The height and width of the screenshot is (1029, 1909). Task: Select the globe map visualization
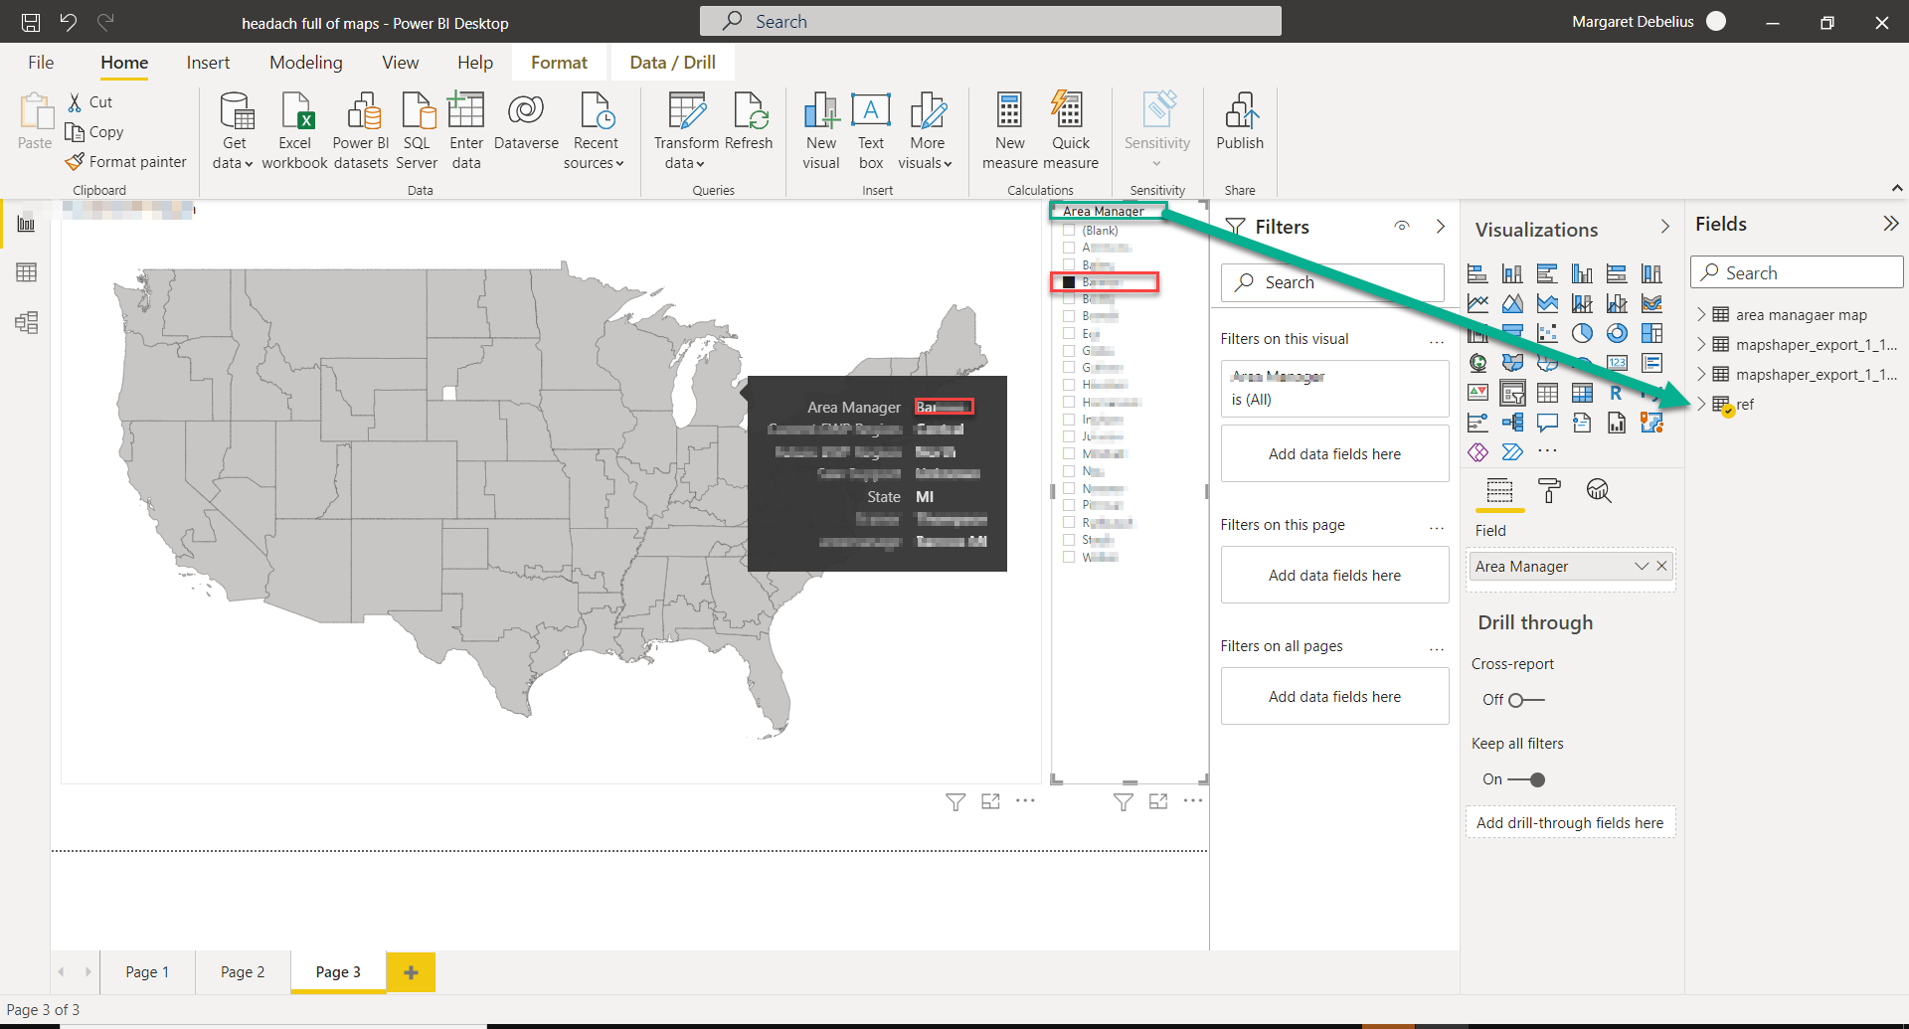click(x=1478, y=363)
